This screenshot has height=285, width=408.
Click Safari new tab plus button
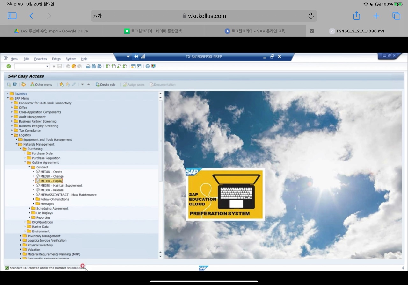tap(376, 16)
